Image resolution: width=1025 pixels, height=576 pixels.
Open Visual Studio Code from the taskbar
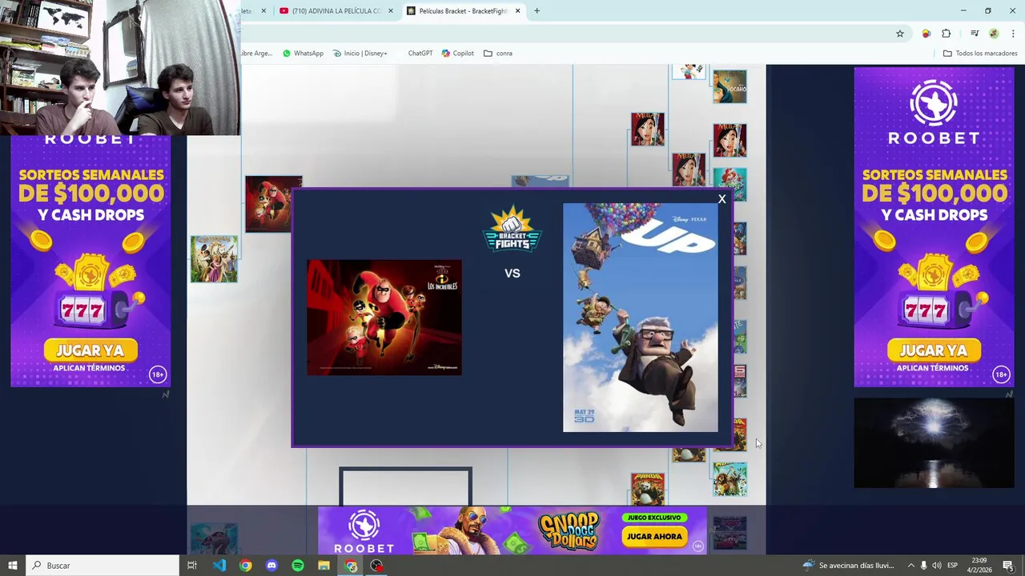point(219,566)
